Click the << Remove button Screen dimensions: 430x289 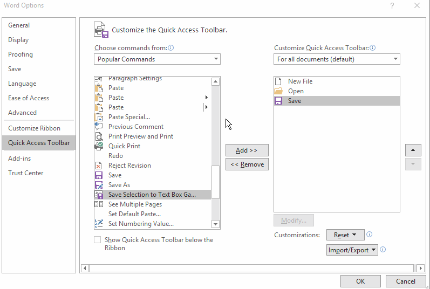[247, 164]
